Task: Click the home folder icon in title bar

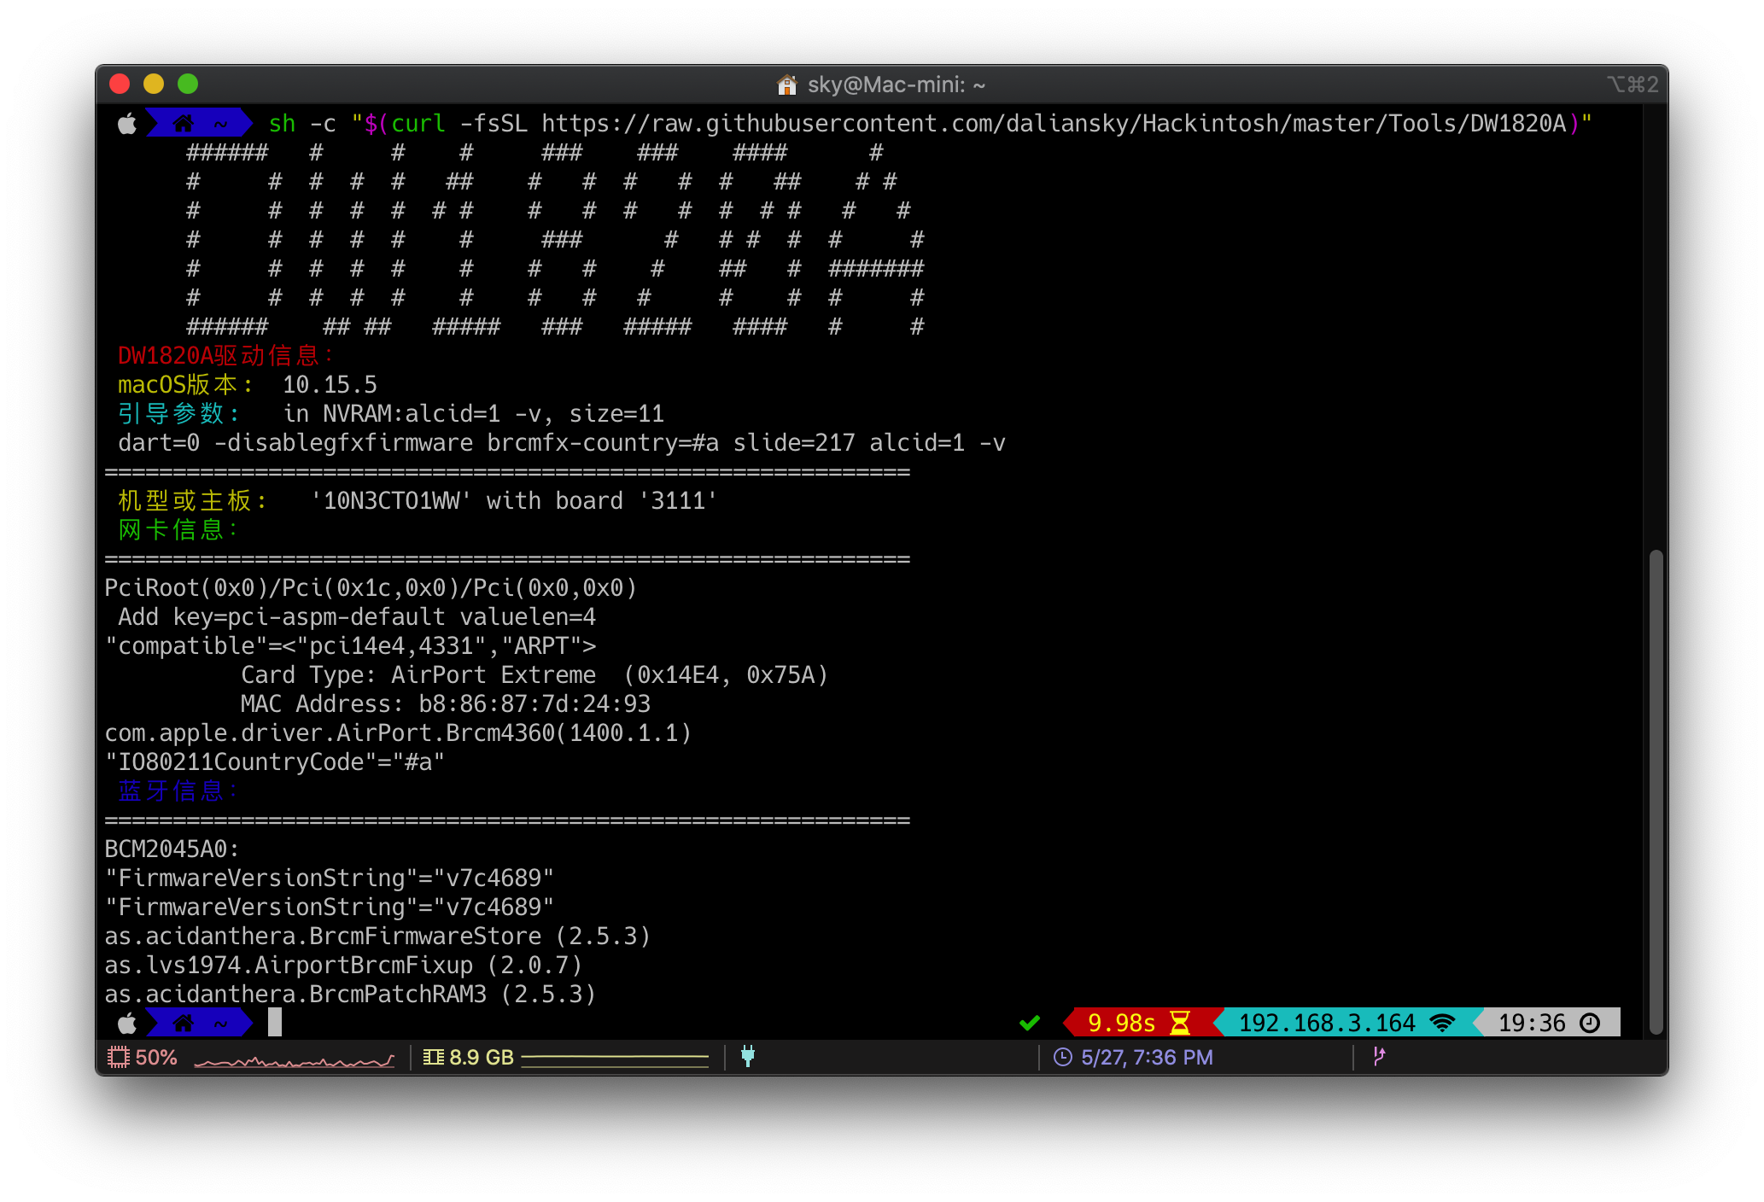Action: coord(786,85)
